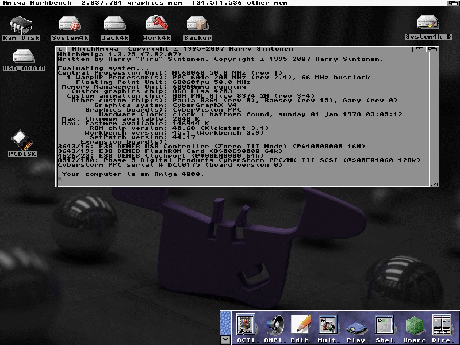
Task: Toggle the WhichAmiga window zoom gadget
Action: (419, 49)
